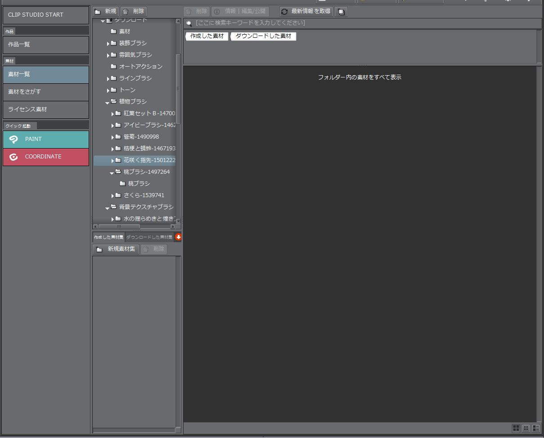Click the 削除 button beside 新規素材集

(x=154, y=249)
